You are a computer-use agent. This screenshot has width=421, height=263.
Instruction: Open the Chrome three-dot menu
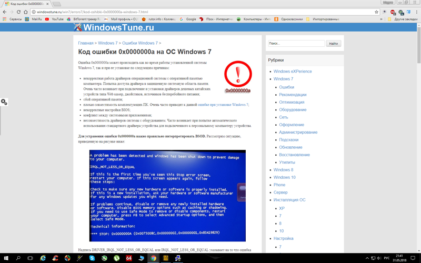[416, 12]
